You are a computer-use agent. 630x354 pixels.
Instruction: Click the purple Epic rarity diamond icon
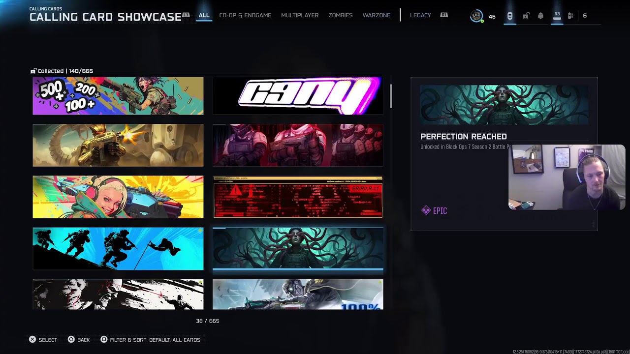(426, 210)
